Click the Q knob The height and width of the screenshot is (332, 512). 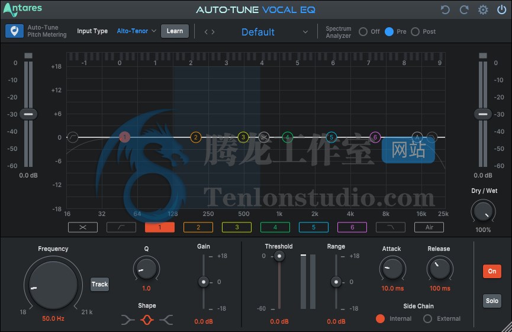coord(146,269)
